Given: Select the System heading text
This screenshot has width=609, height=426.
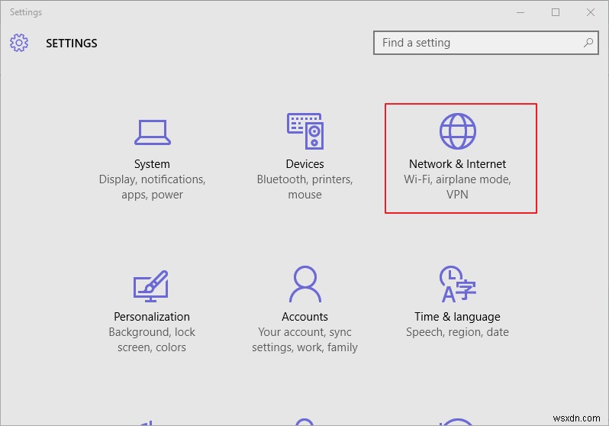Looking at the screenshot, I should 152,164.
